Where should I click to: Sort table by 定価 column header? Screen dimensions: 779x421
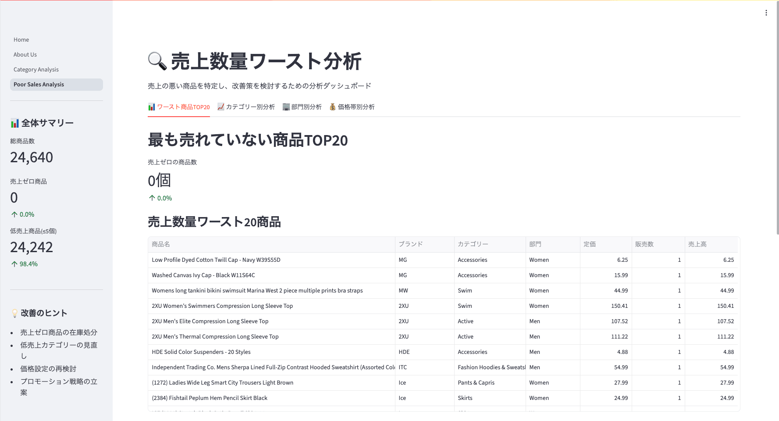pyautogui.click(x=590, y=244)
